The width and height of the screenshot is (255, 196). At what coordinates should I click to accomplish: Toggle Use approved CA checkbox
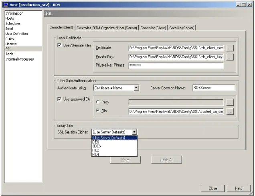coord(59,99)
